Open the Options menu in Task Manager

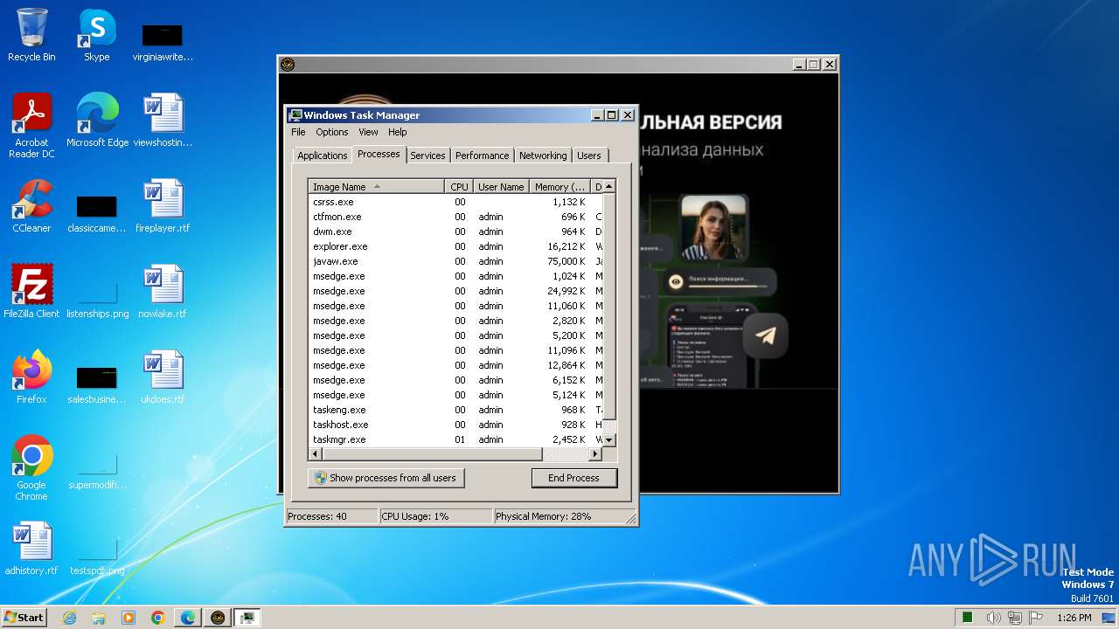332,132
